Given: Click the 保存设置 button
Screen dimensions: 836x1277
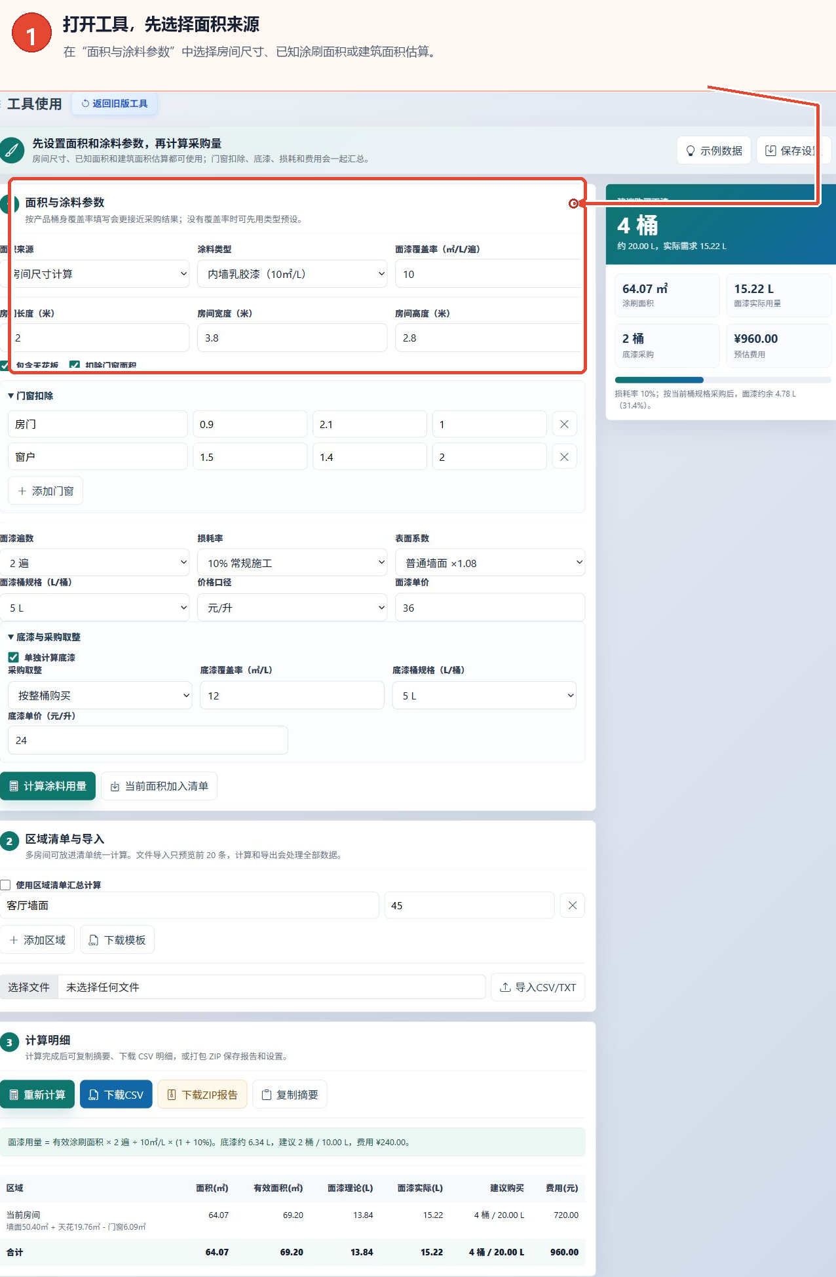Looking at the screenshot, I should 793,151.
